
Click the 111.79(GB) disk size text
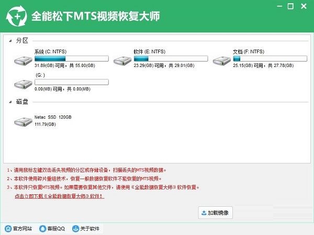pos(45,124)
